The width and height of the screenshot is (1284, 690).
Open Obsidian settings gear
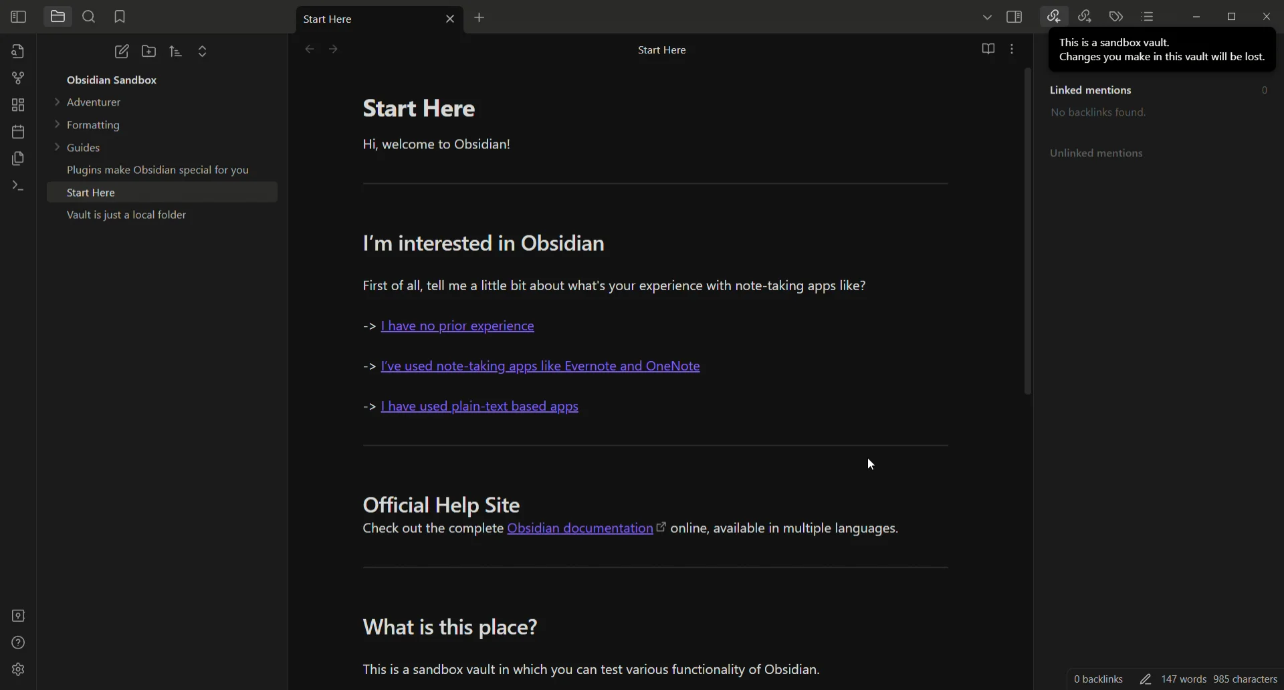pos(18,670)
